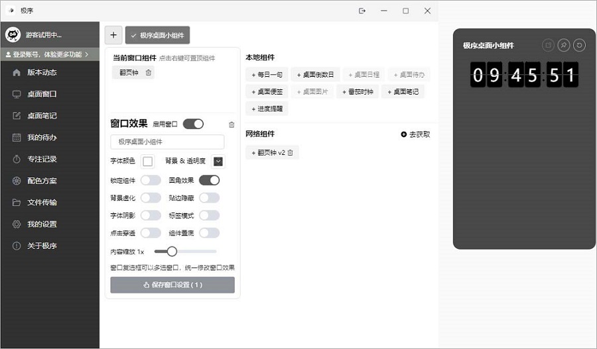Click the 关于极序 info icon
The height and width of the screenshot is (349, 597).
pos(17,246)
